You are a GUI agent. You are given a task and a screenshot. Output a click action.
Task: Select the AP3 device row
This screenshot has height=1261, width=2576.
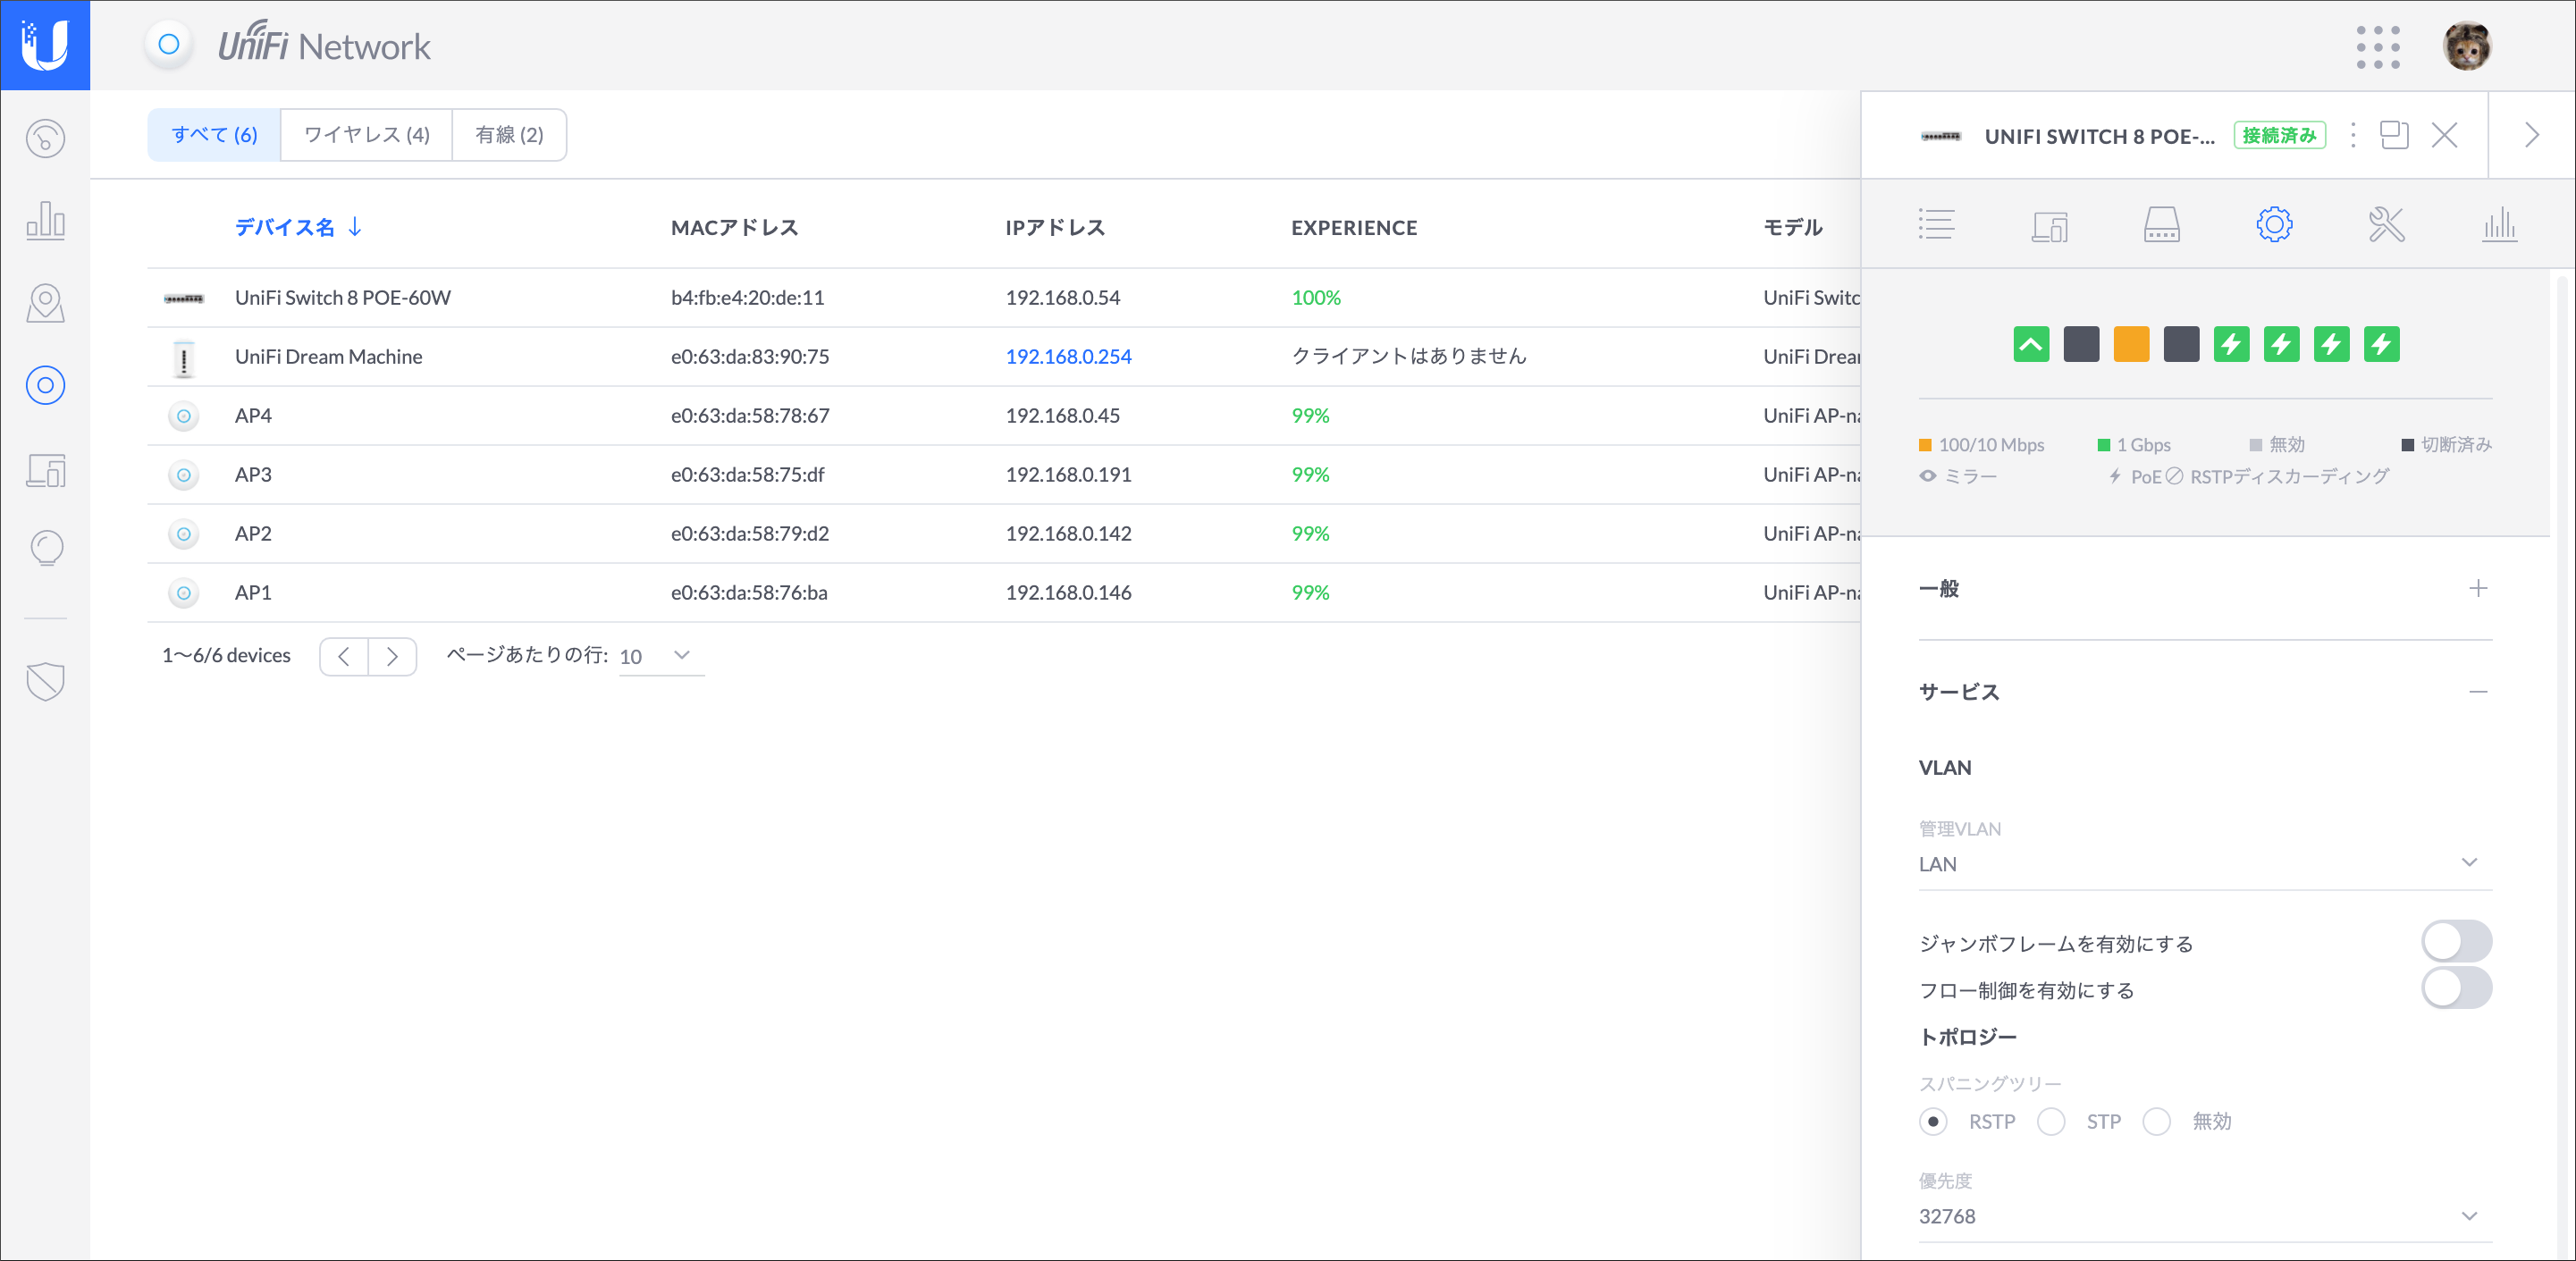point(1003,474)
